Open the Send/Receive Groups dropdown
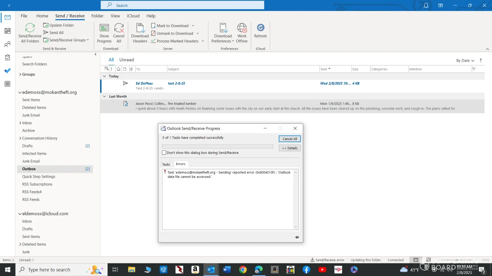 point(66,40)
